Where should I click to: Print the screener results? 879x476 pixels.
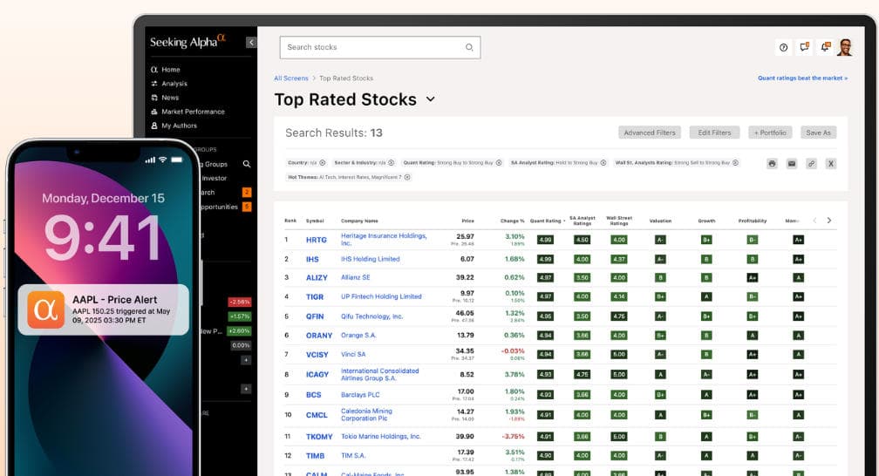pos(772,164)
